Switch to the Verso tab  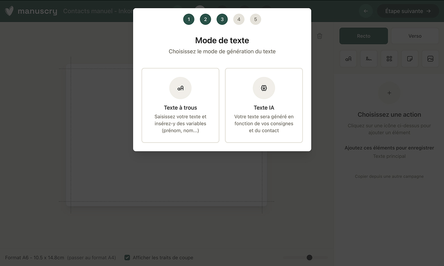tap(415, 36)
